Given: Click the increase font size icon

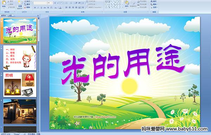Looking at the screenshot, I should pyautogui.click(x=55, y=3).
